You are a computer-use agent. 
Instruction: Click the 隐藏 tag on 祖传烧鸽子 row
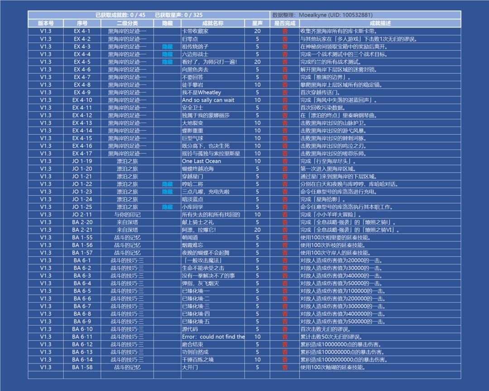pyautogui.click(x=167, y=47)
